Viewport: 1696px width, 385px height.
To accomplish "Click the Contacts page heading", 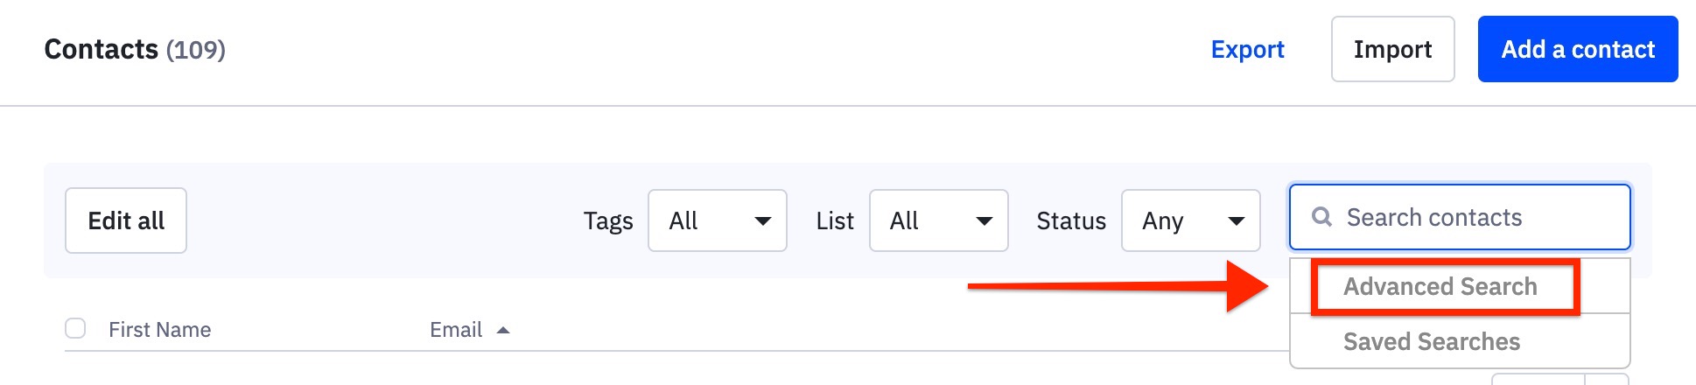I will click(102, 49).
